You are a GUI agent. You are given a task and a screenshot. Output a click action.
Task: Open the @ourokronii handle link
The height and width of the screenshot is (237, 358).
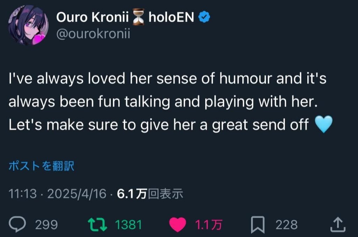pyautogui.click(x=93, y=34)
